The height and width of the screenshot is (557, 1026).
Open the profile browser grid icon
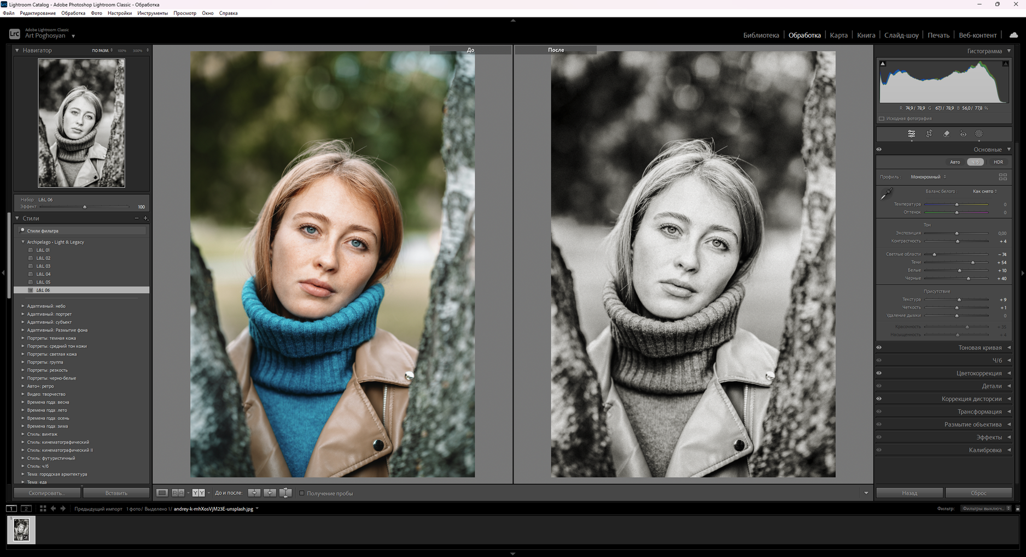[1002, 177]
